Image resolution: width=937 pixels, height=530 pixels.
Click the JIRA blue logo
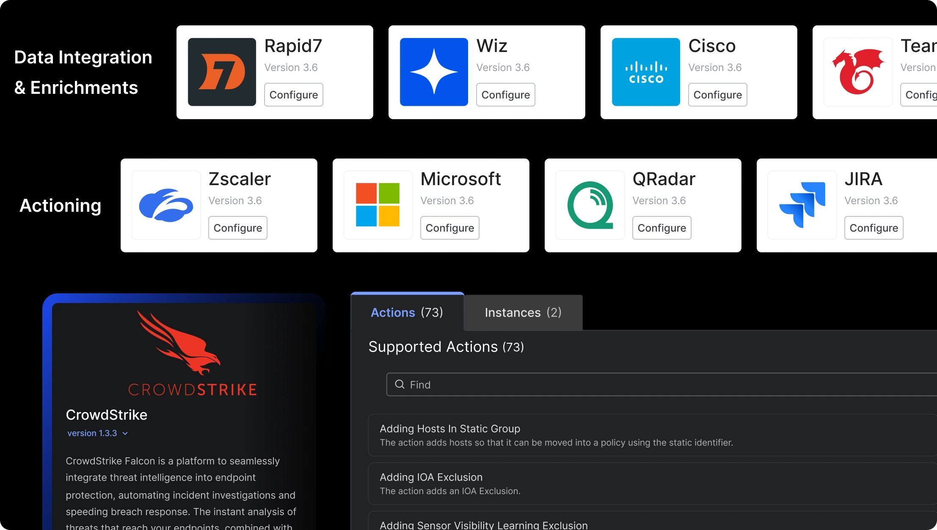pyautogui.click(x=802, y=205)
